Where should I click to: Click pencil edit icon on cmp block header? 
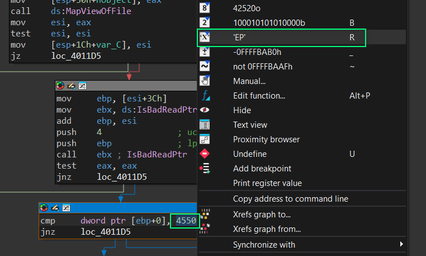(55, 208)
